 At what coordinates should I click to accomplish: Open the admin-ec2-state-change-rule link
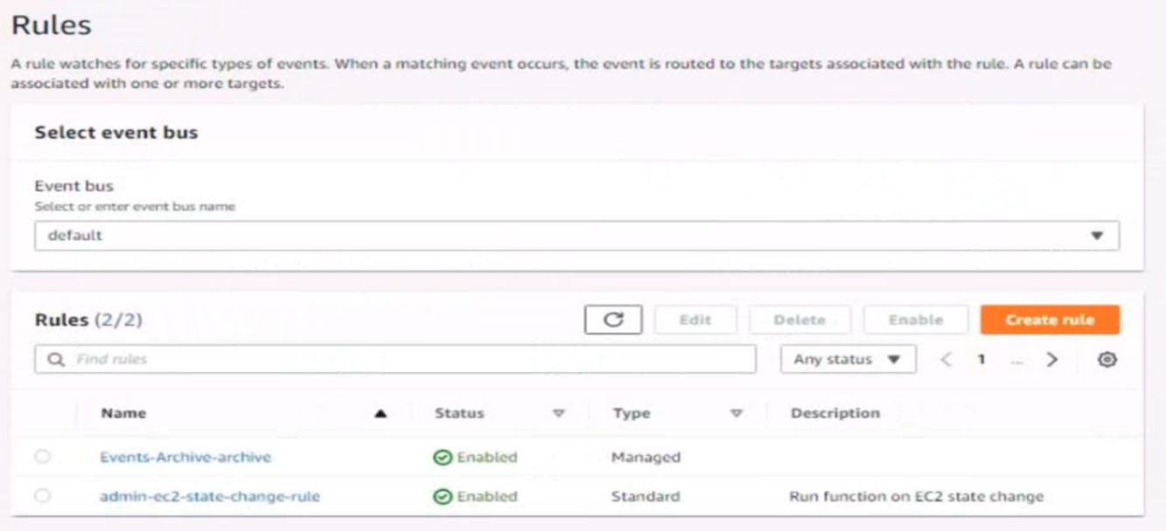(210, 496)
